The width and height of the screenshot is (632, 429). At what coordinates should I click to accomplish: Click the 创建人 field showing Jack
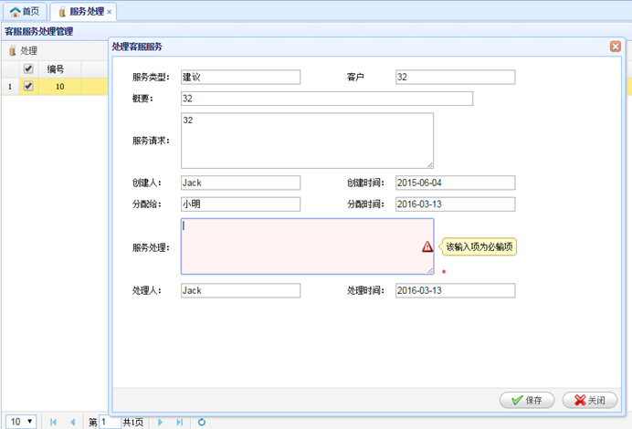click(x=240, y=183)
